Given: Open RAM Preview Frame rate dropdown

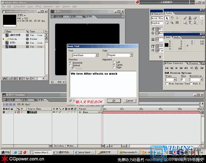Looking at the screenshot, I should coord(175,79).
